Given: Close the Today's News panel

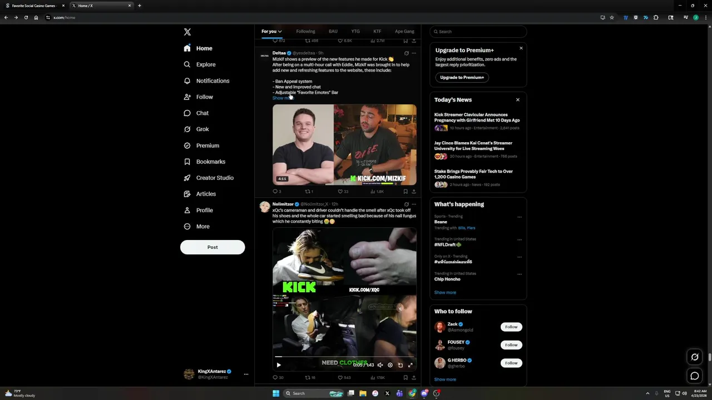Looking at the screenshot, I should (518, 100).
